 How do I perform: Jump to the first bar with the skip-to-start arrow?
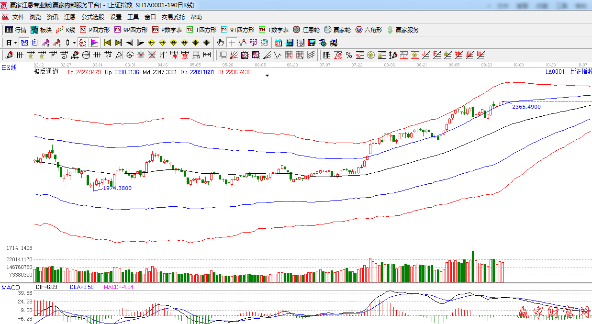(107, 43)
